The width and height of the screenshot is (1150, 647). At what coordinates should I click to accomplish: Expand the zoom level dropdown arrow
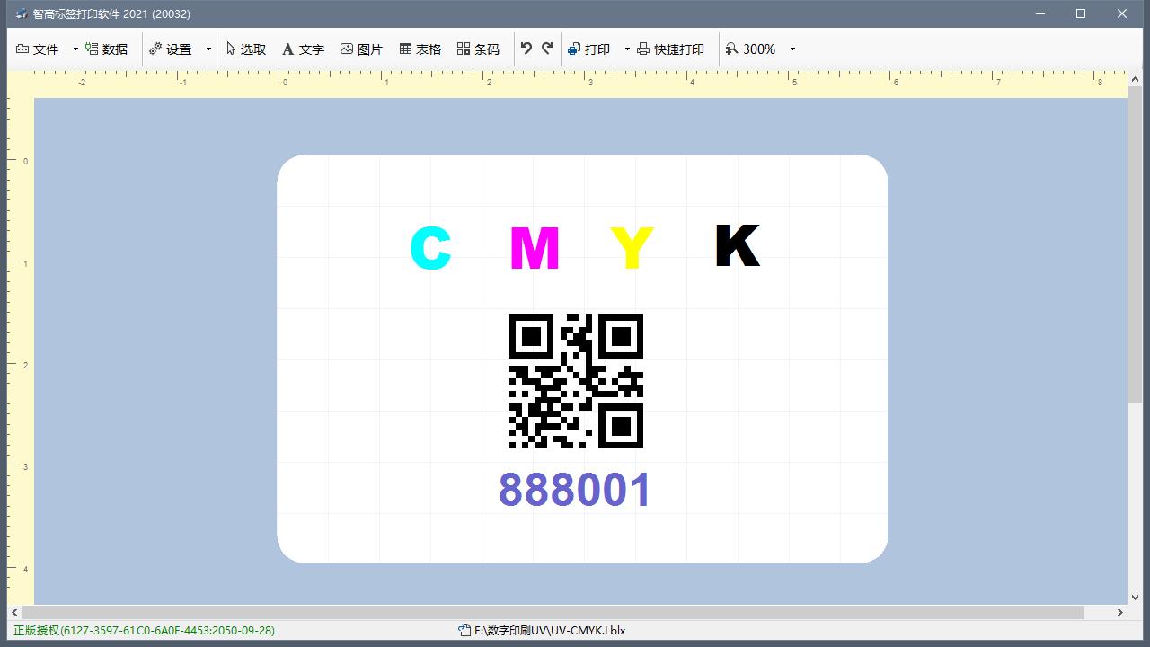[792, 49]
